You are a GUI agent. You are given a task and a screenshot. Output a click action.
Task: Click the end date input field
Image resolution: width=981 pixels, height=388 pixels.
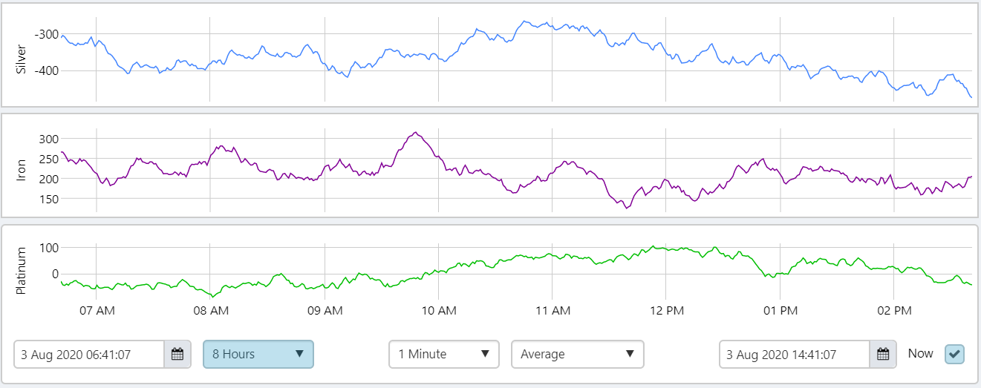click(794, 354)
